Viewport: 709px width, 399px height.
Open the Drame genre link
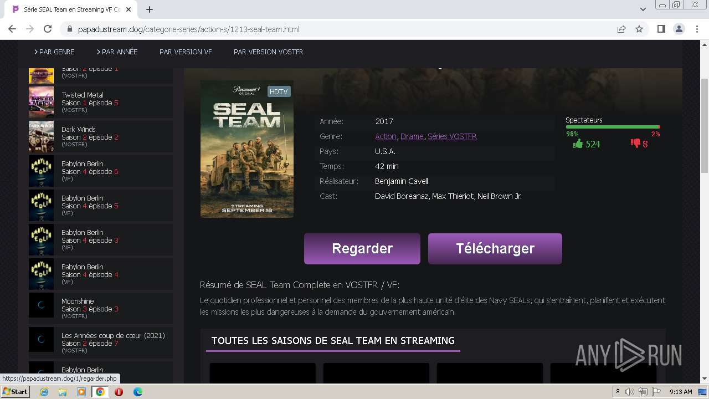[412, 136]
